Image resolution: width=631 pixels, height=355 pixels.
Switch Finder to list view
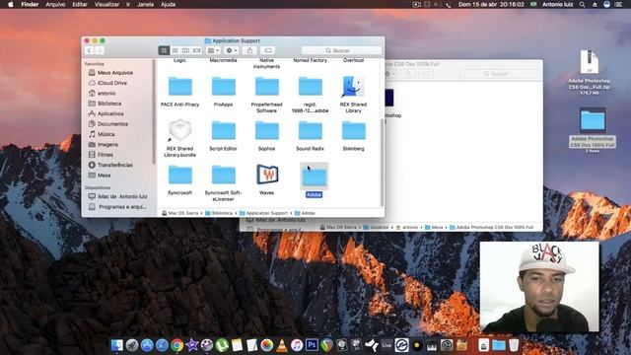tap(175, 50)
